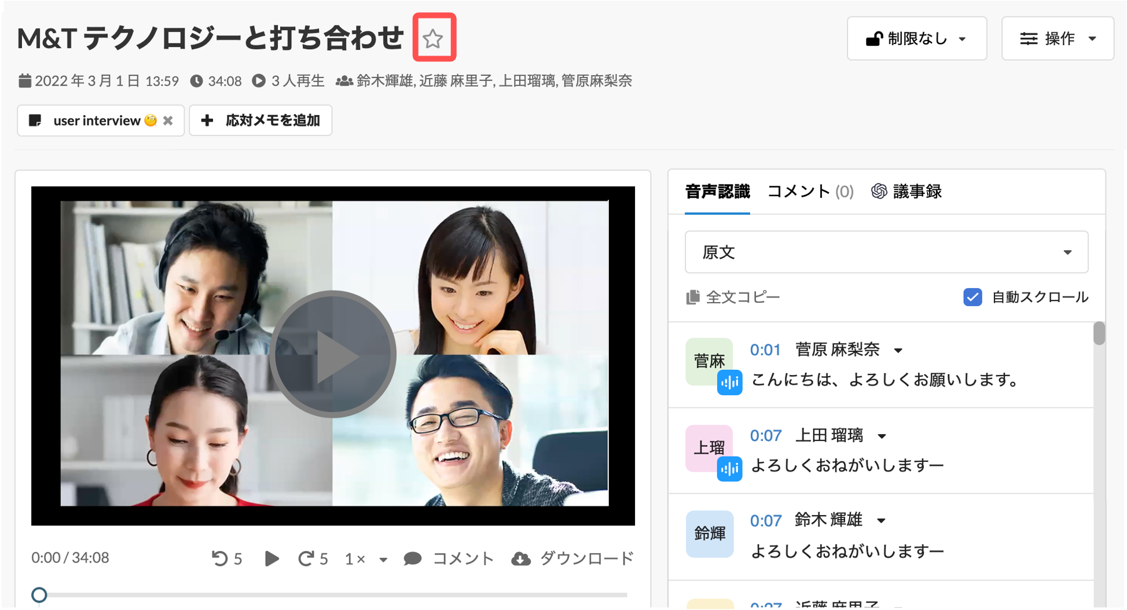Open the 操作 actions dropdown
The width and height of the screenshot is (1127, 610).
pyautogui.click(x=1058, y=39)
